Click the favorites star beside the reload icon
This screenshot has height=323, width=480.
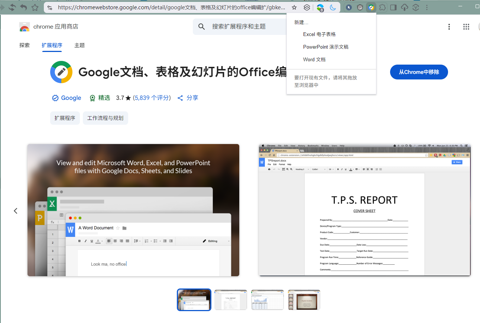[x=35, y=7]
